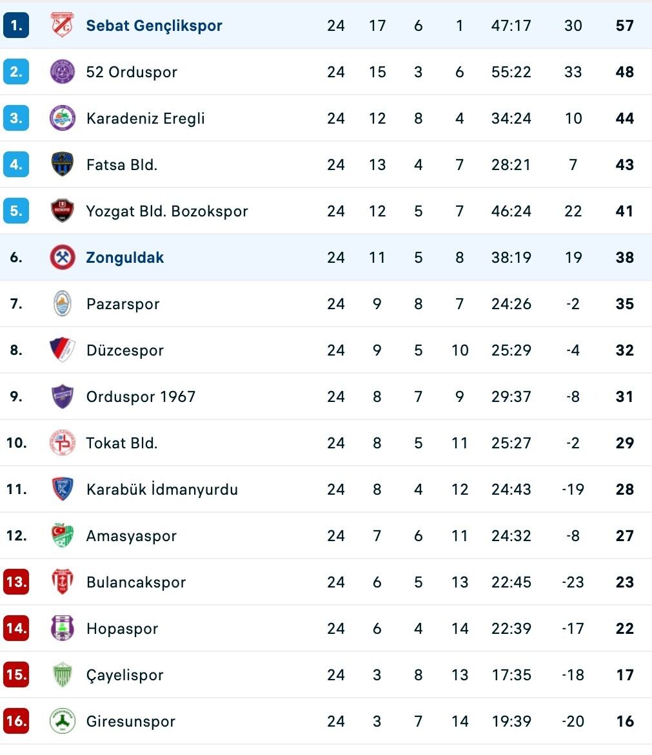Click the Tokat Bld. team name
Image resolution: width=652 pixels, height=755 pixels.
click(122, 443)
